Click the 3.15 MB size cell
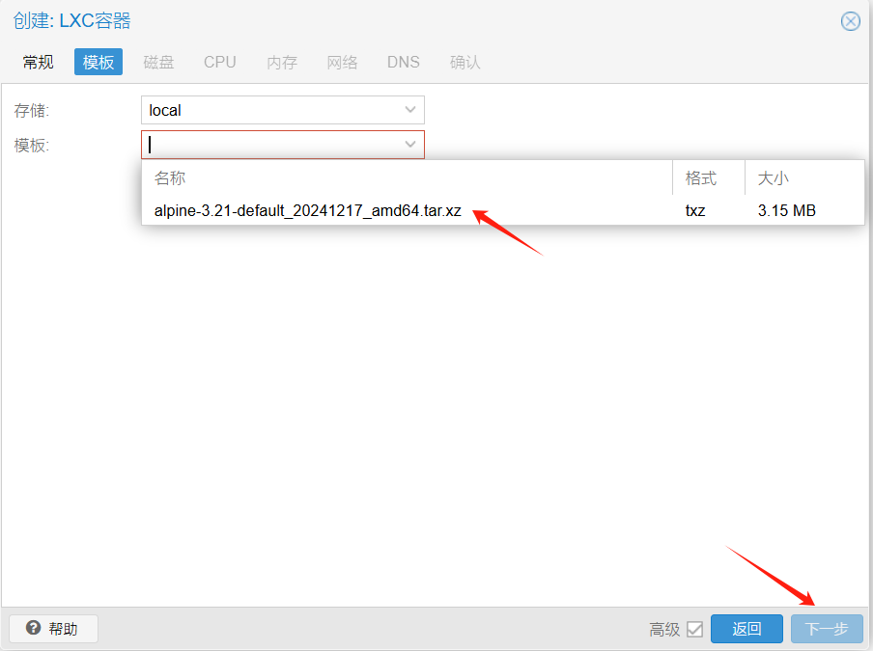873x651 pixels. [x=786, y=210]
